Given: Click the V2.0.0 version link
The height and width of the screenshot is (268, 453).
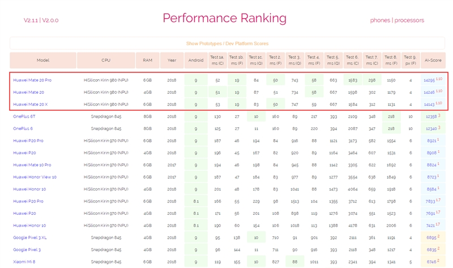Looking at the screenshot, I should coord(50,20).
